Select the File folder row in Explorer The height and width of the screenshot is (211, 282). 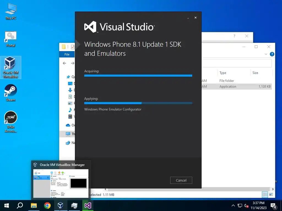tap(237, 81)
